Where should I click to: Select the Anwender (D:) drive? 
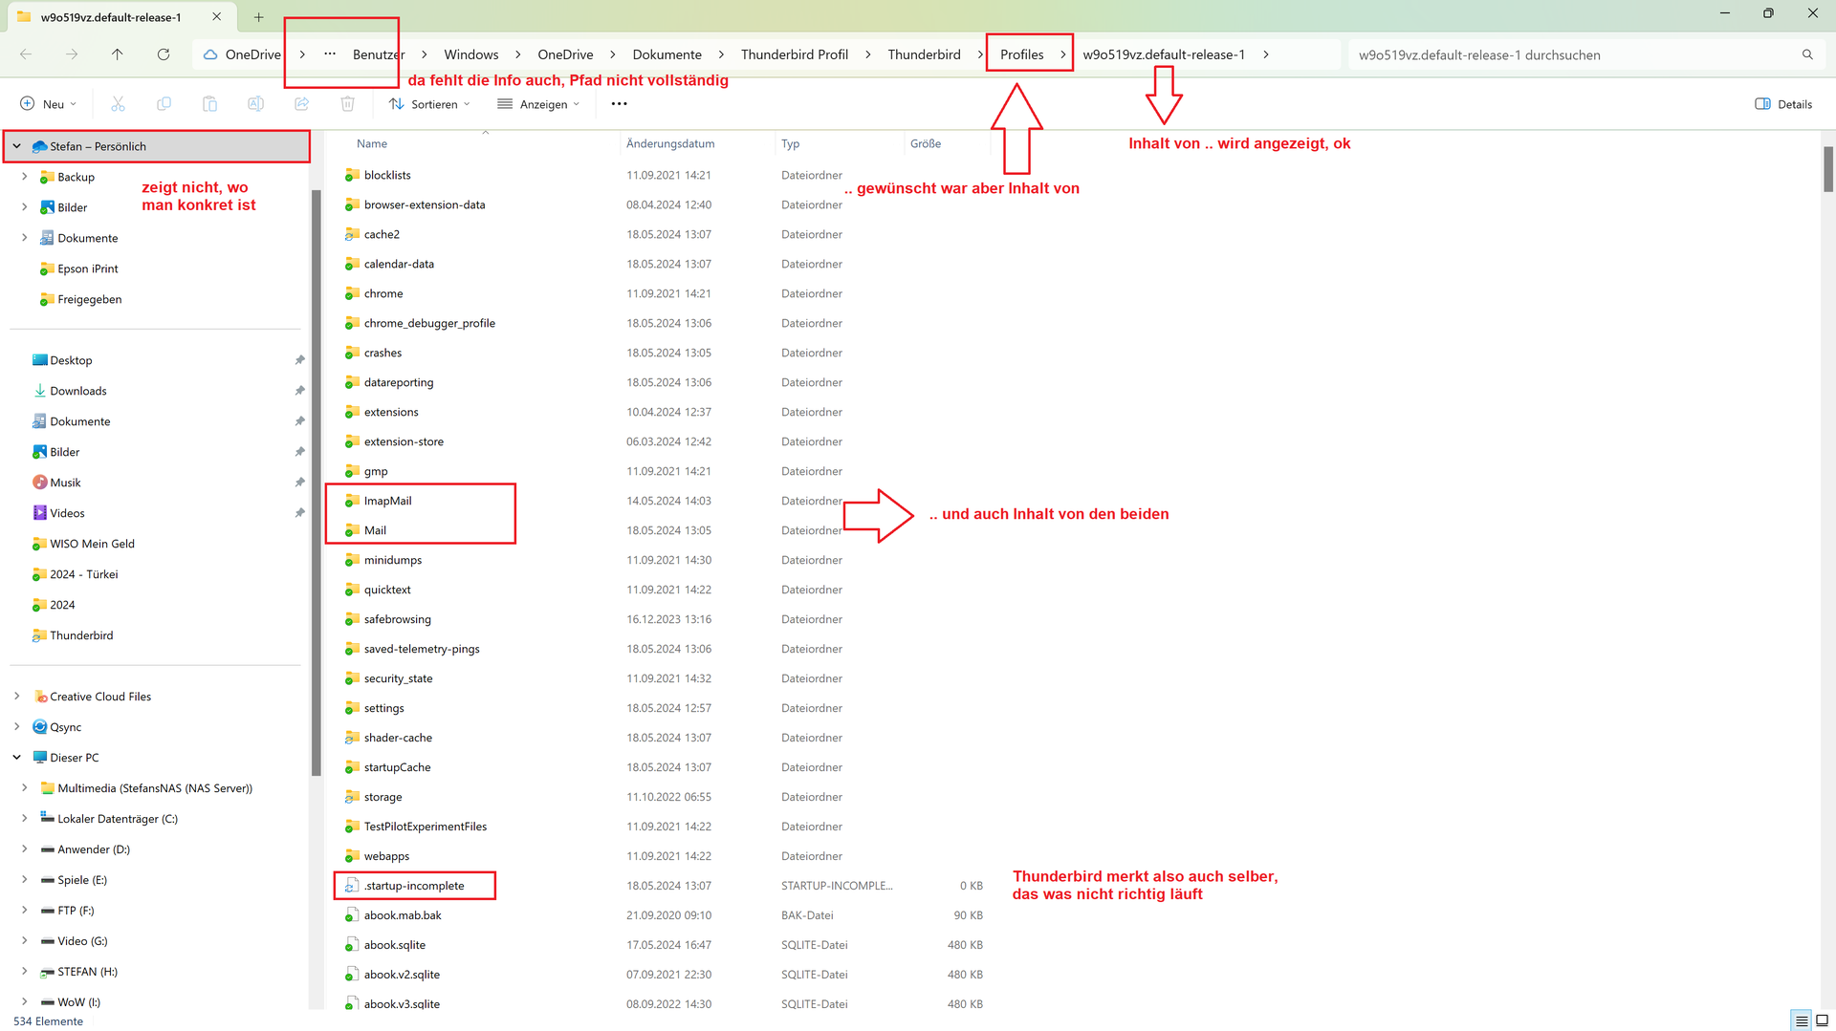[94, 849]
